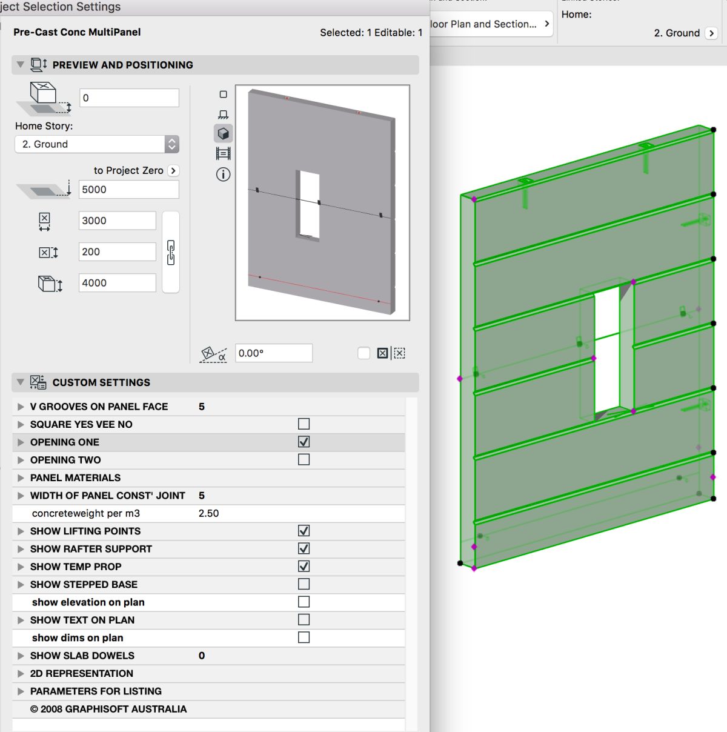Click the 4000 height field
Viewport: 727px width, 732px height.
118,283
